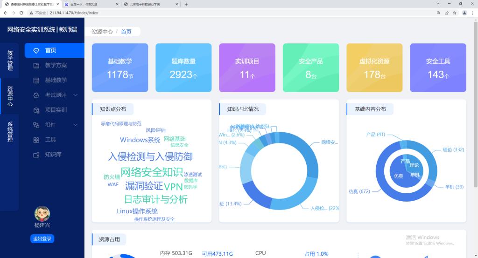The width and height of the screenshot is (478, 258).
Task: Click 操作系统原理及安全 in the word cloud
Action: tap(155, 219)
